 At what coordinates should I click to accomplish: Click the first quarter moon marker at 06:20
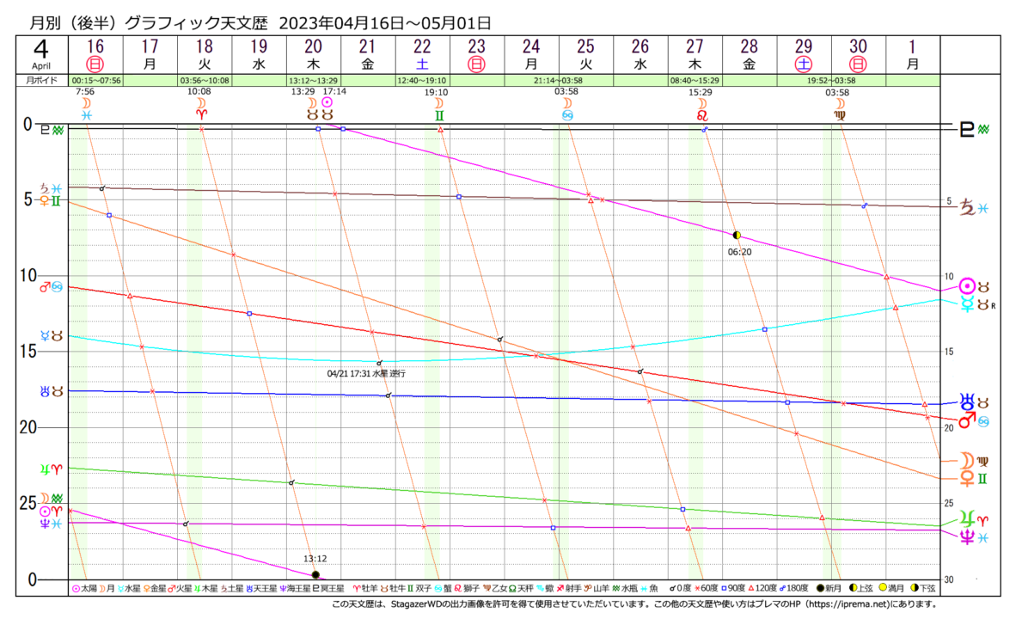pyautogui.click(x=737, y=235)
